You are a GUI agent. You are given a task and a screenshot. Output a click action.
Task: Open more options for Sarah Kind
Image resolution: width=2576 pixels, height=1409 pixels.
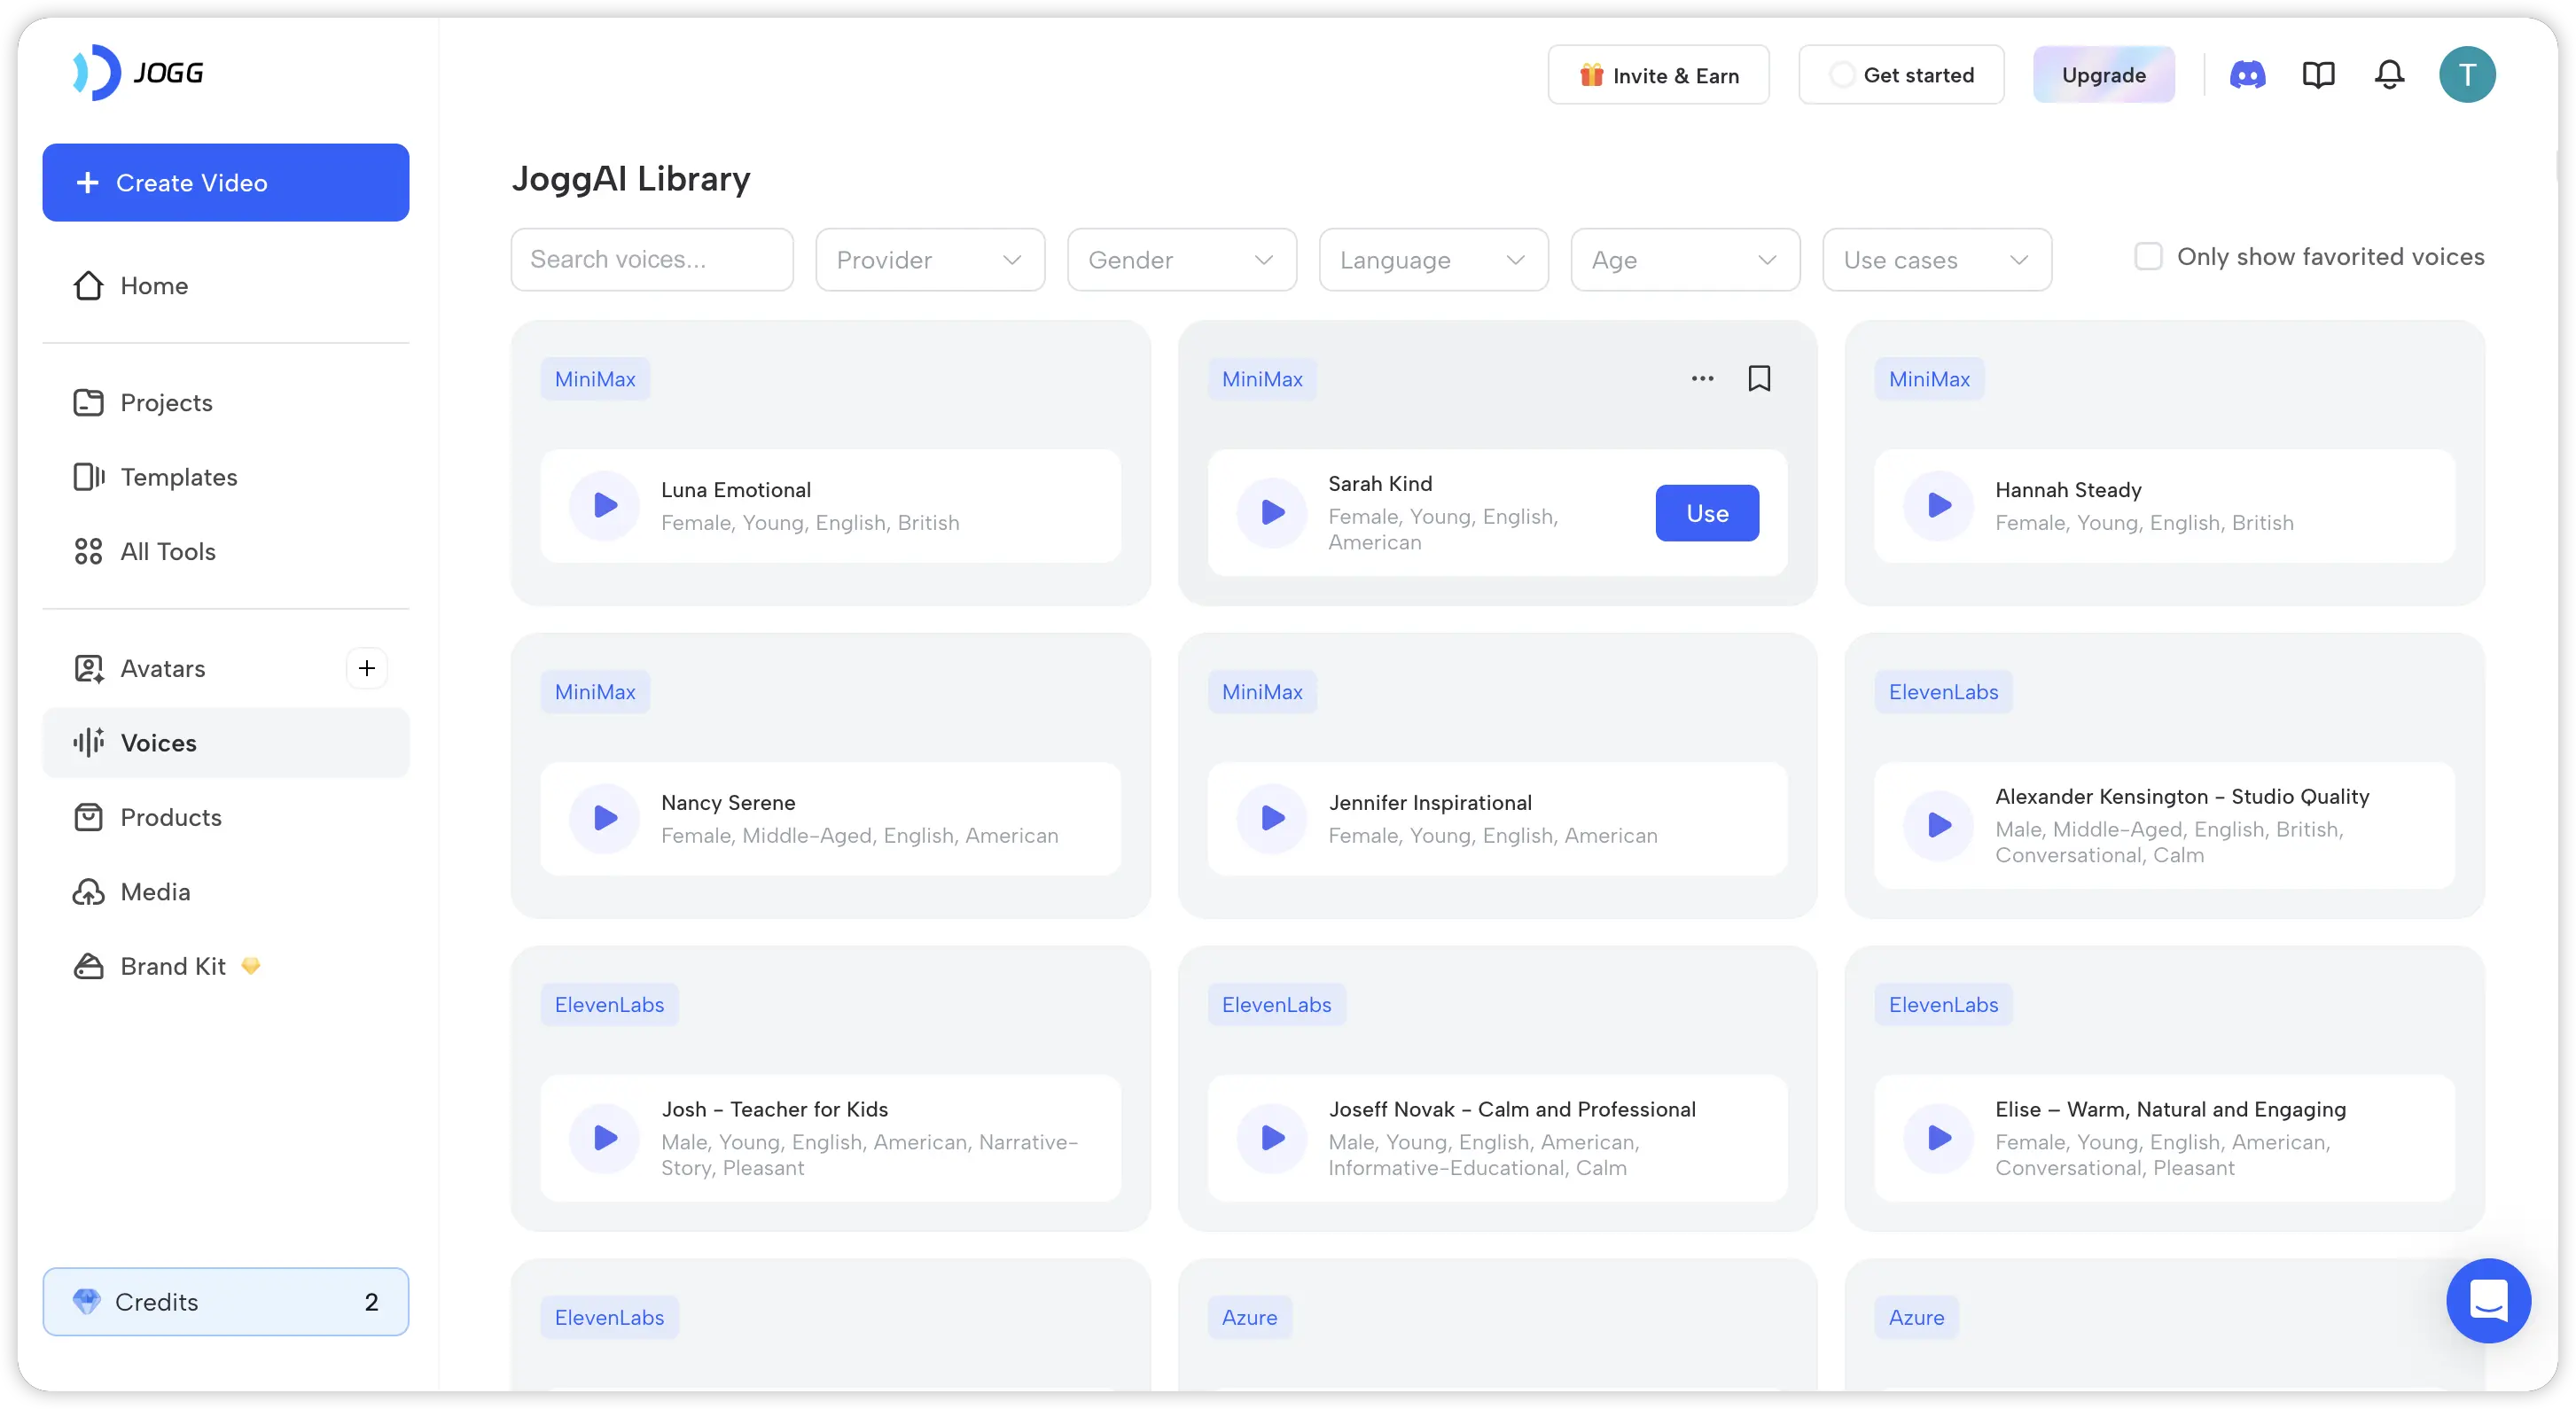point(1702,378)
